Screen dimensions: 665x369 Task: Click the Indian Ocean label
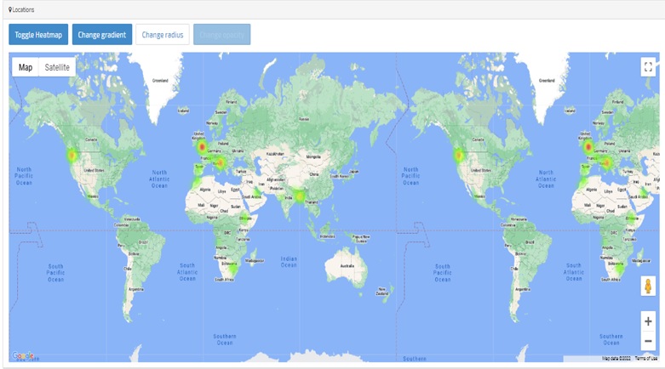289,259
